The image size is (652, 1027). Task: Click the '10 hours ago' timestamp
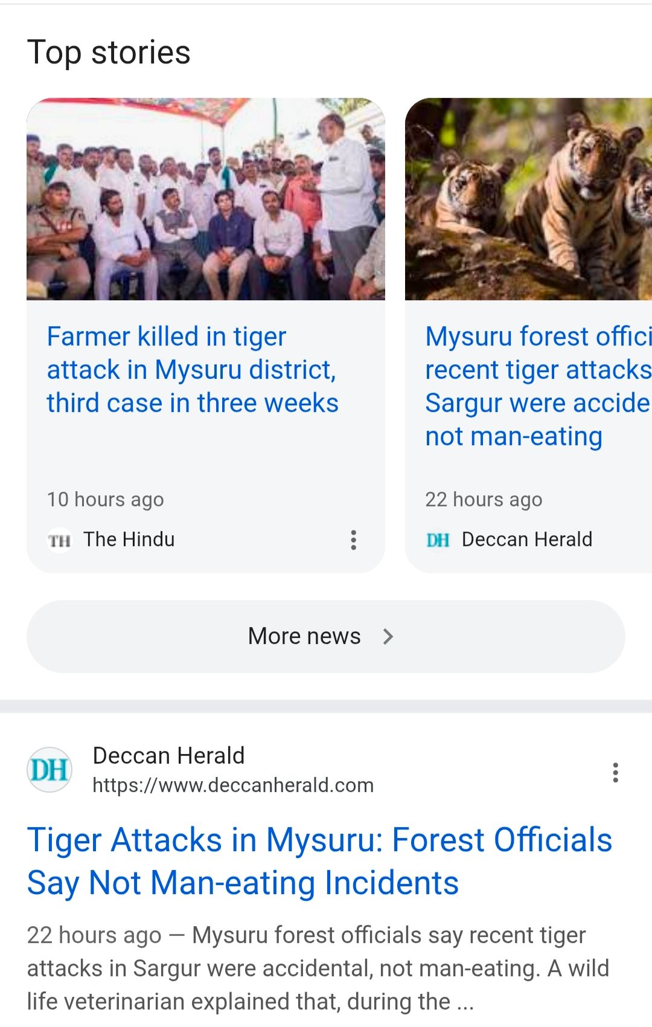[x=106, y=500]
